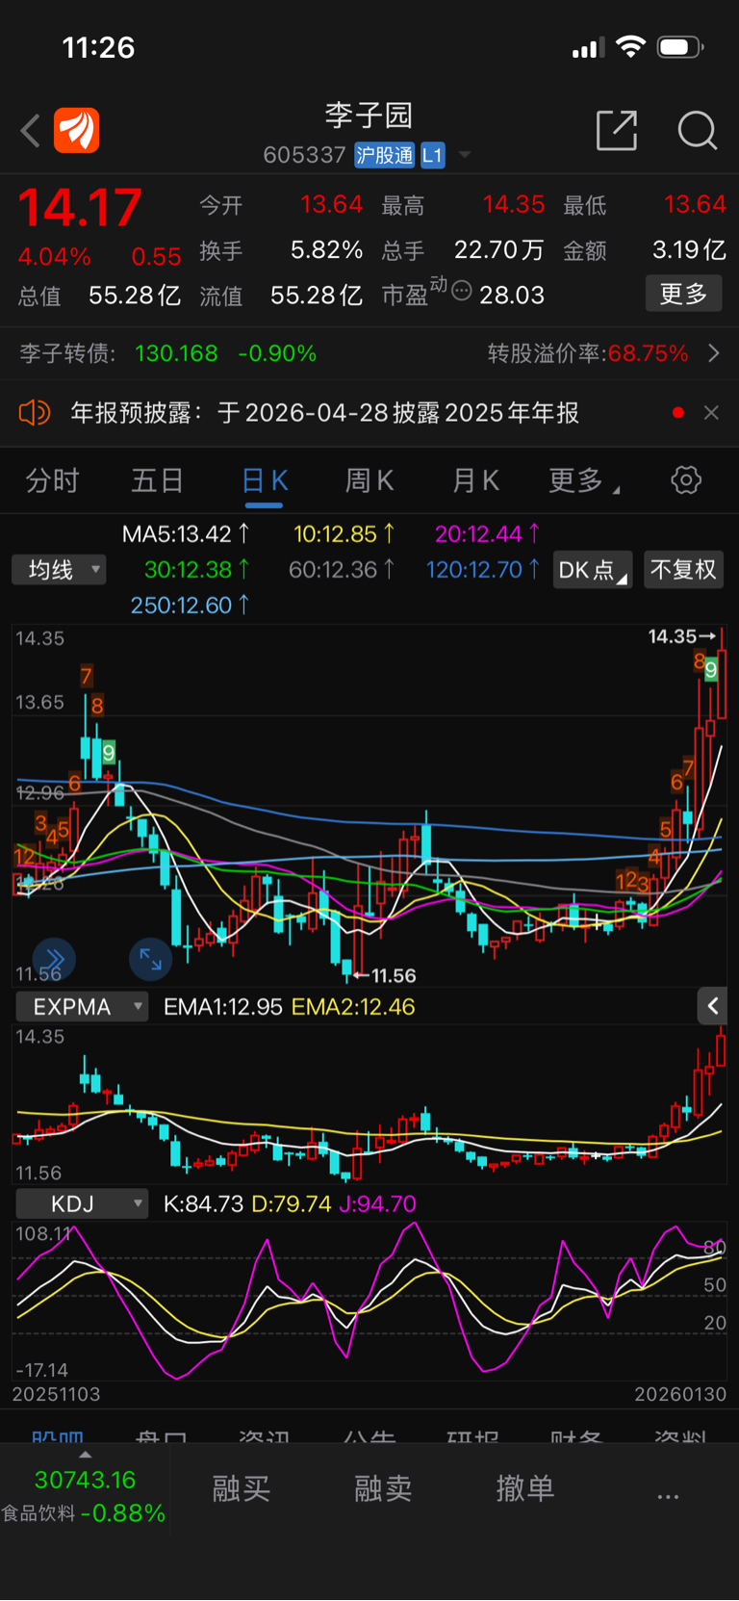Tap the 11.56 low price marker
The height and width of the screenshot is (1601, 739).
[x=385, y=975]
